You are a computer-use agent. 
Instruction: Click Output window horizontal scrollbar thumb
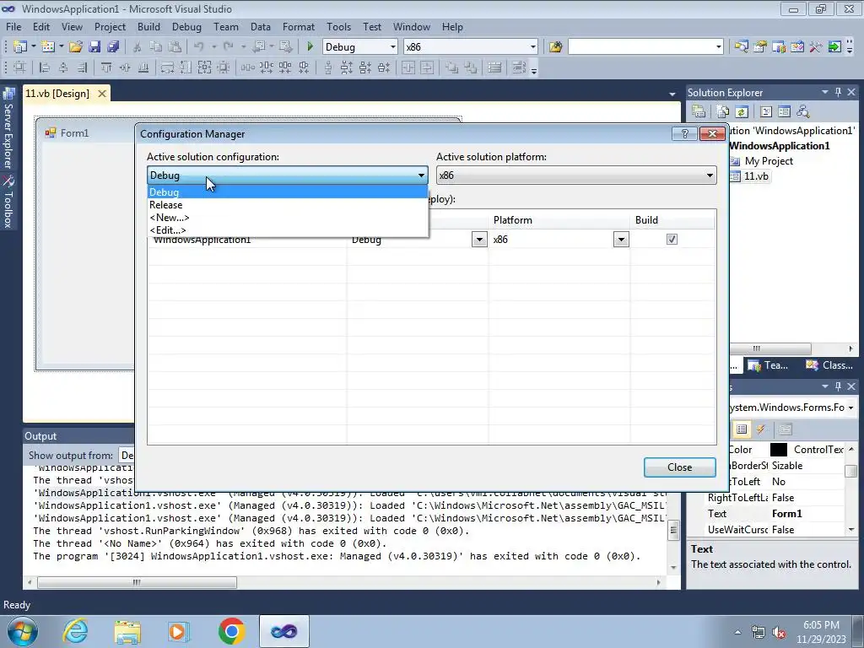(137, 582)
